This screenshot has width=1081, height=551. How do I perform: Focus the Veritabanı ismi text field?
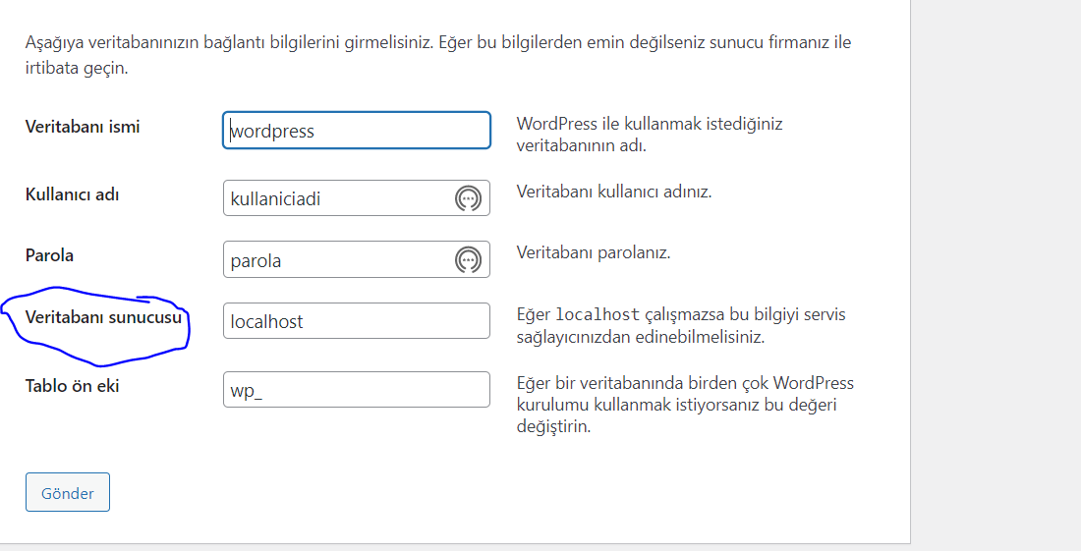[356, 131]
